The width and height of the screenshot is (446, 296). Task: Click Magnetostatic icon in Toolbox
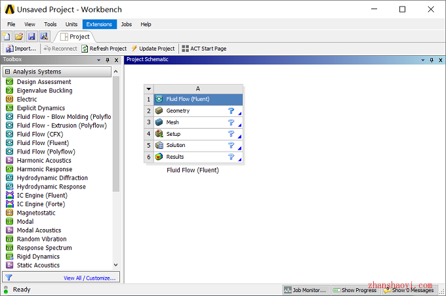pos(9,213)
